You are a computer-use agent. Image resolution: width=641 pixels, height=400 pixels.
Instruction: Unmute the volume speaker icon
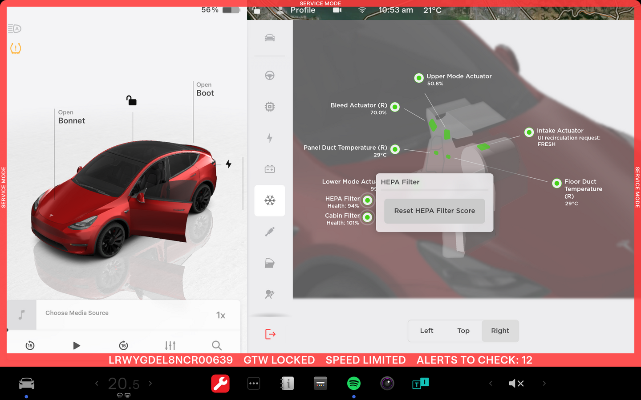point(516,384)
